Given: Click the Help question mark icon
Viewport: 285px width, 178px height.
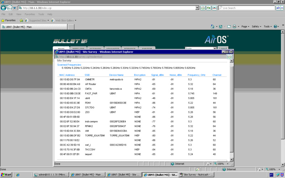Looking at the screenshot, I should (x=275, y=26).
